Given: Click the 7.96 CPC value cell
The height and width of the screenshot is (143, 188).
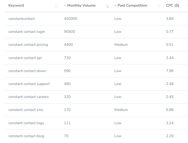Looking at the screenshot, I should 170,71.
